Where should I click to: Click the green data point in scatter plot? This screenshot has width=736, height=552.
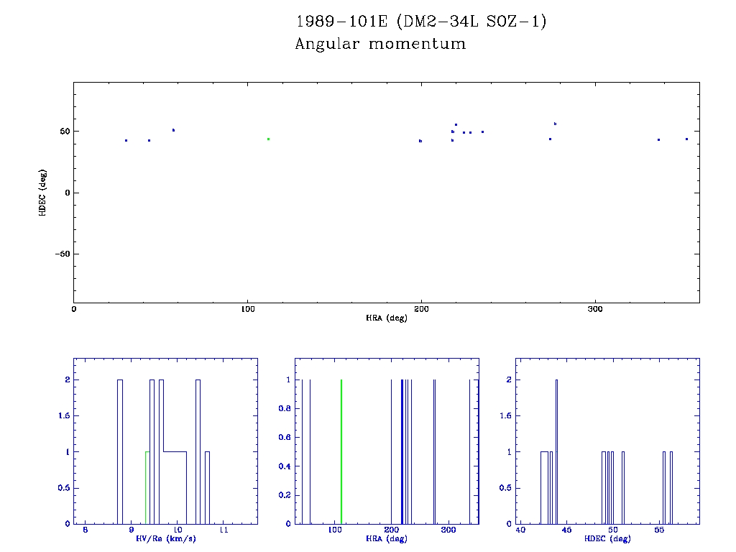click(x=268, y=139)
